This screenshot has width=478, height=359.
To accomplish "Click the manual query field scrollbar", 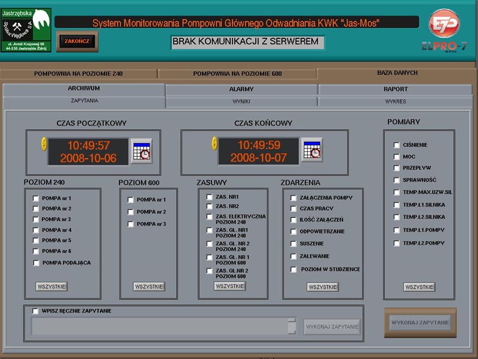I will pos(292,326).
